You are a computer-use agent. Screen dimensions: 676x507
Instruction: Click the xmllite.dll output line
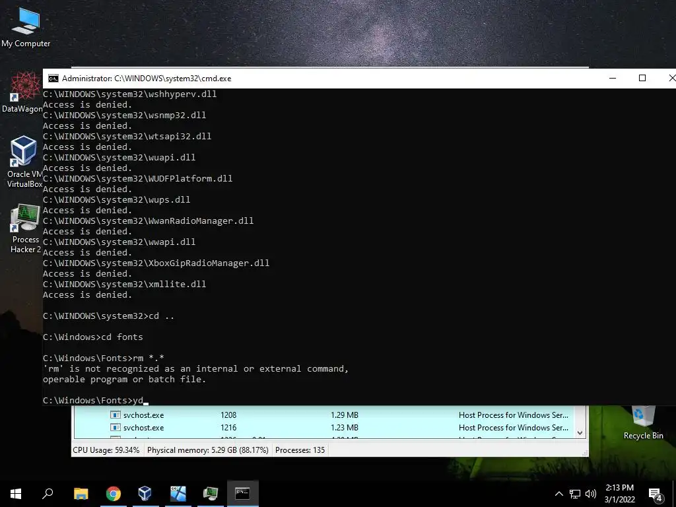(x=125, y=284)
